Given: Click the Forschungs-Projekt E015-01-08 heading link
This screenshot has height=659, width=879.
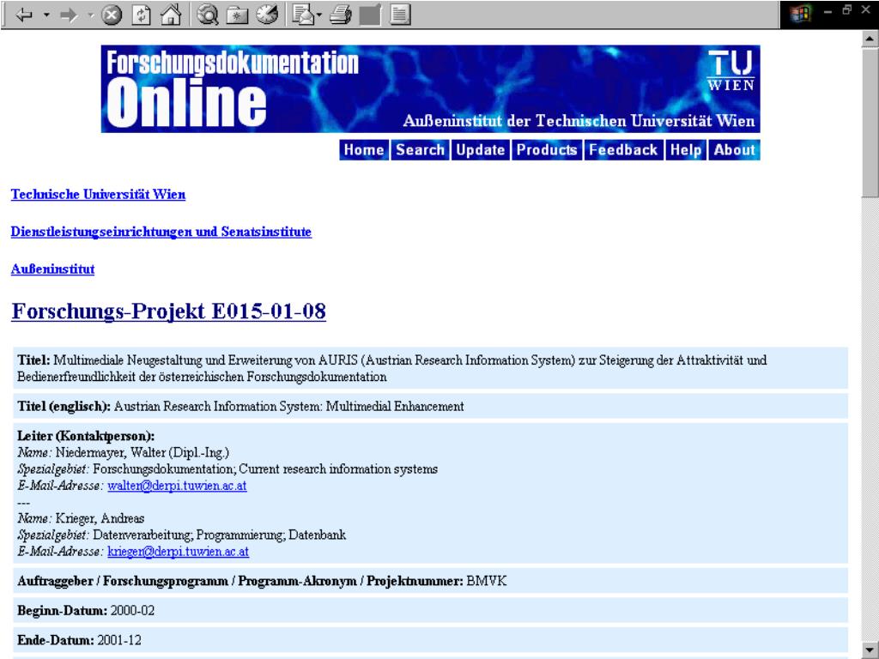Looking at the screenshot, I should coord(169,311).
